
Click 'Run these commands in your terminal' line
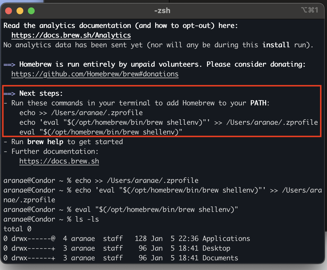pos(136,103)
